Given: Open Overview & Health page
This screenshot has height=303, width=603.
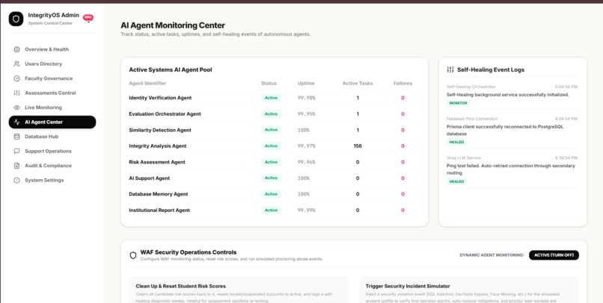Looking at the screenshot, I should click(x=52, y=49).
